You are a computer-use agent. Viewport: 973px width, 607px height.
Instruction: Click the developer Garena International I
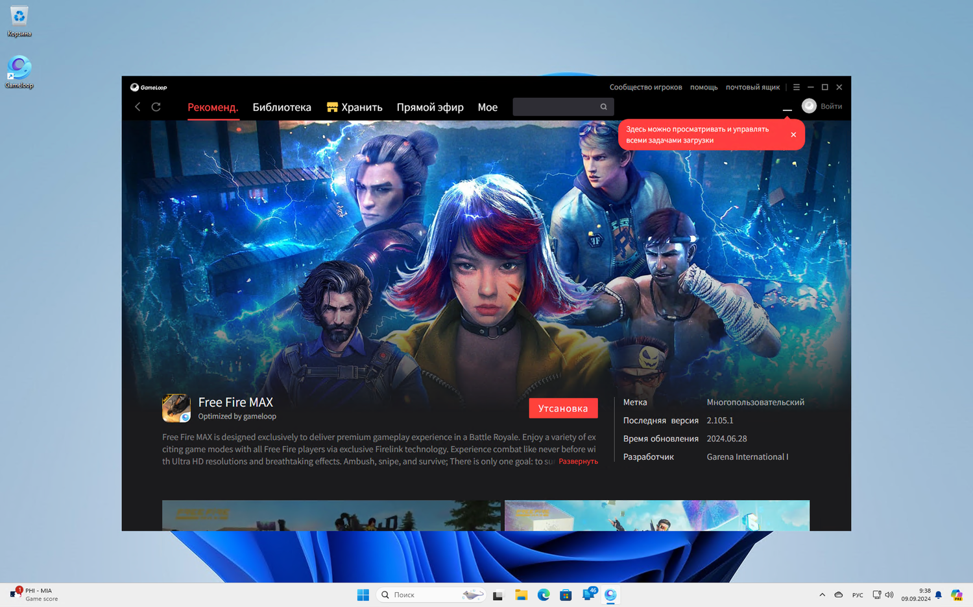(x=747, y=457)
